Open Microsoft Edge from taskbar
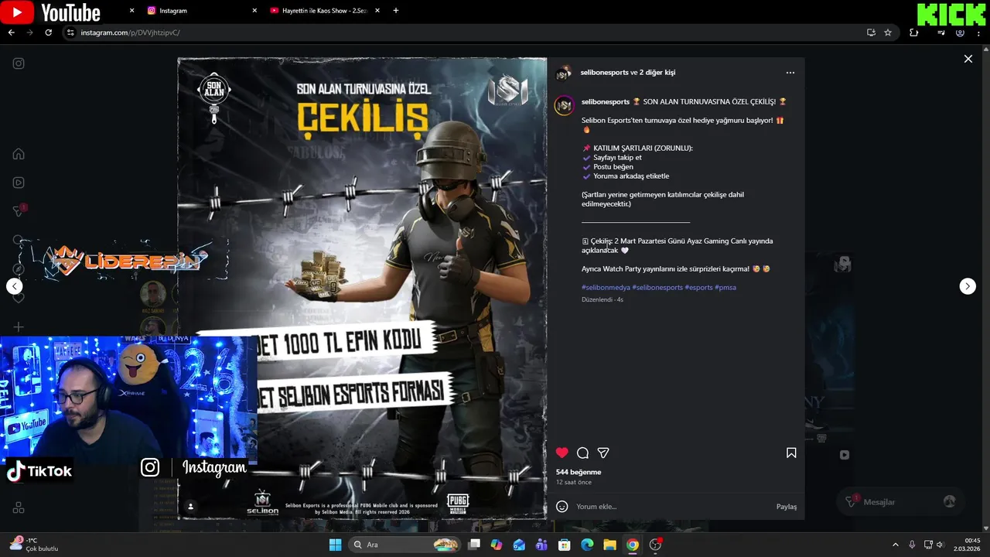The width and height of the screenshot is (990, 557). (x=587, y=545)
